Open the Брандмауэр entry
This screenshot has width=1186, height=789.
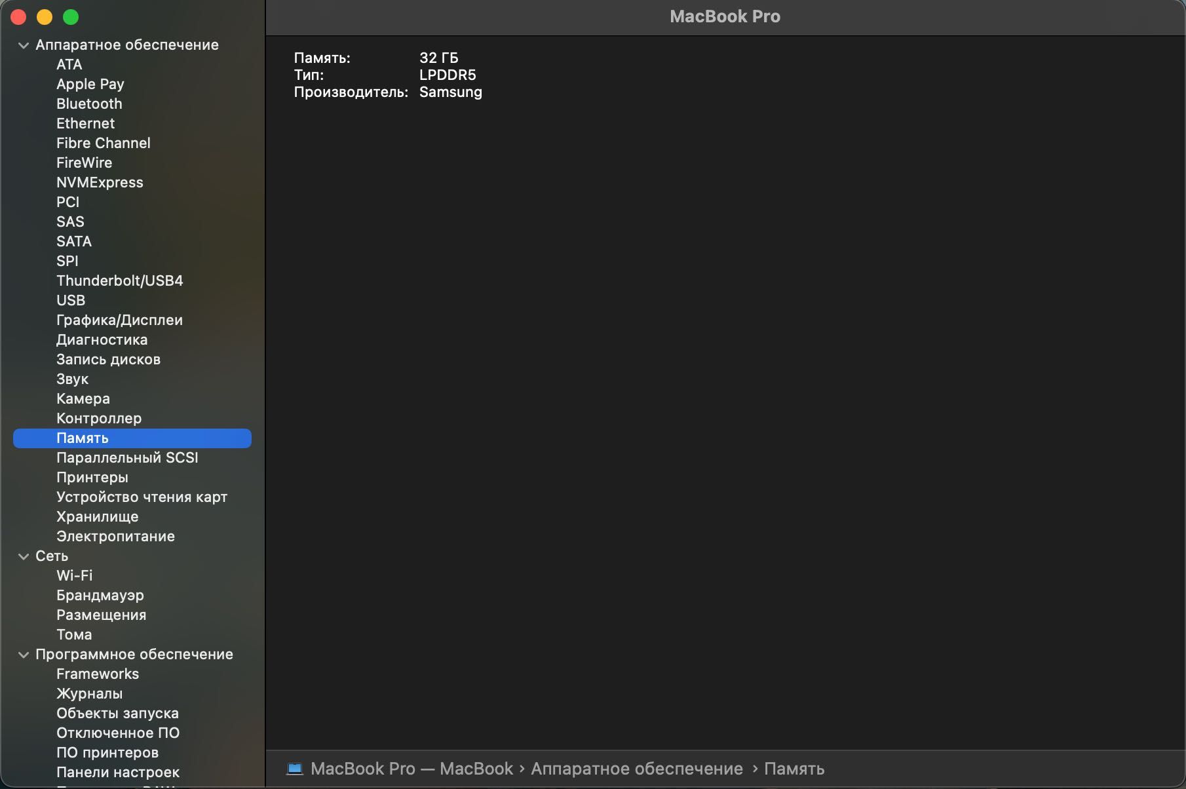pyautogui.click(x=100, y=595)
